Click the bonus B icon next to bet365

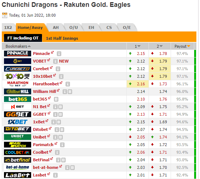point(56,99)
